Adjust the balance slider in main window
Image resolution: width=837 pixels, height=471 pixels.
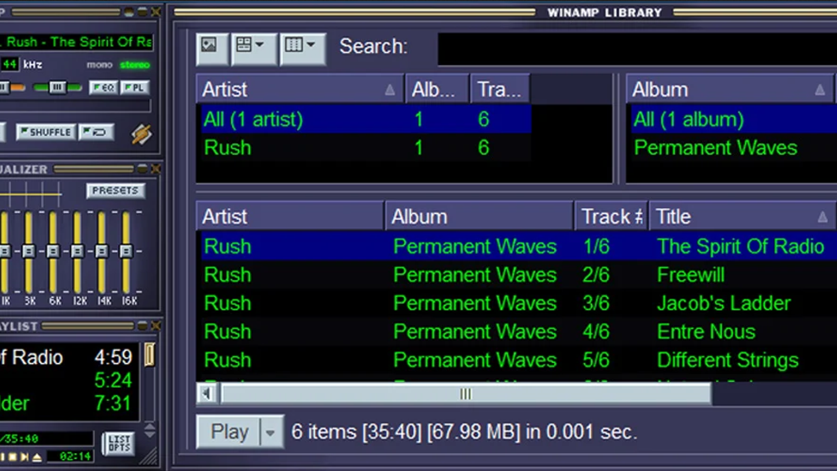coord(58,87)
